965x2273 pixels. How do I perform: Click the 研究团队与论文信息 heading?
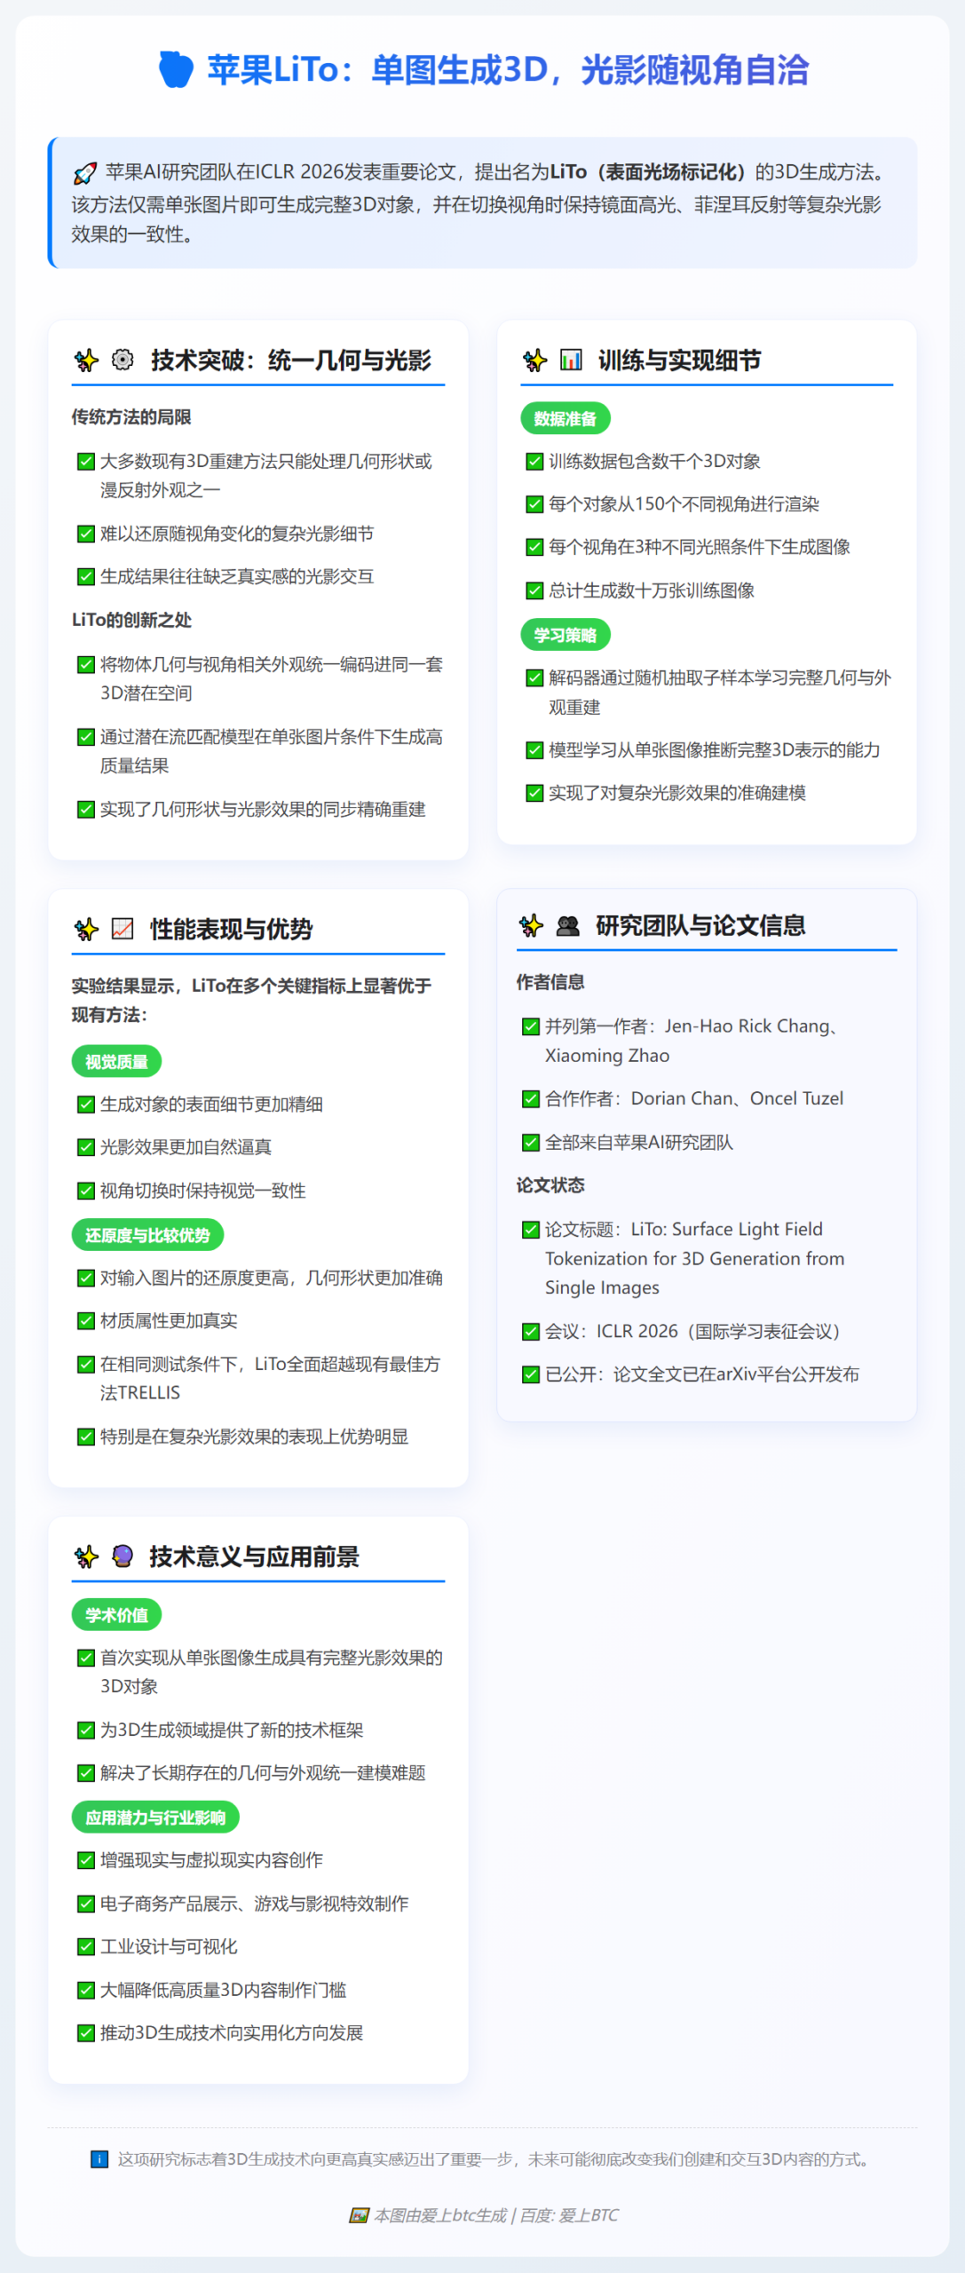700,925
